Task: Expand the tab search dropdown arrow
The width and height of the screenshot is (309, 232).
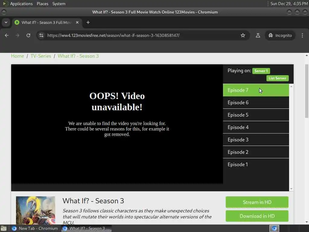Action: click(6, 22)
